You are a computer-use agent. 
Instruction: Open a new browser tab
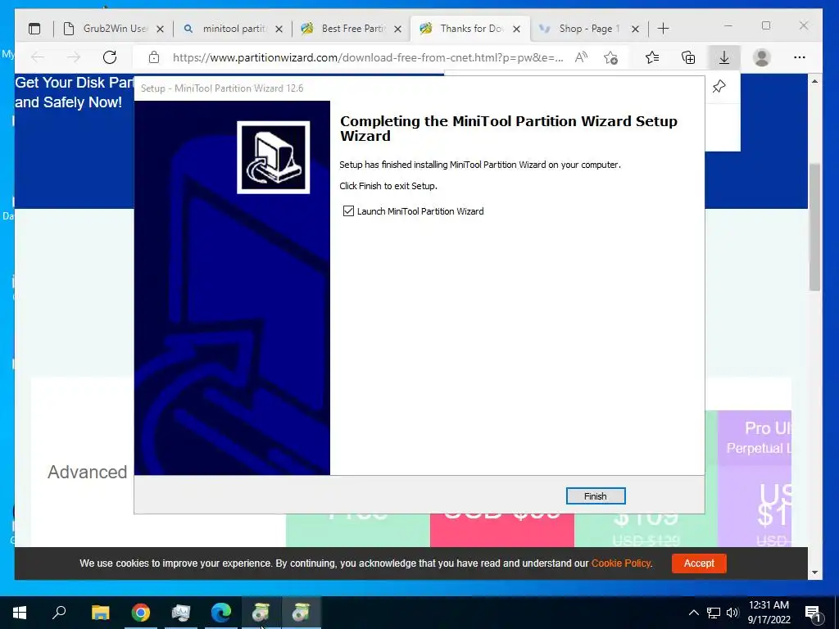pos(663,29)
